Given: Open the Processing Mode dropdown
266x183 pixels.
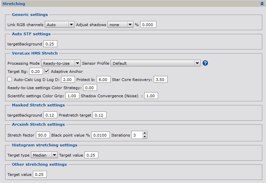Looking at the screenshot, I should [61, 63].
